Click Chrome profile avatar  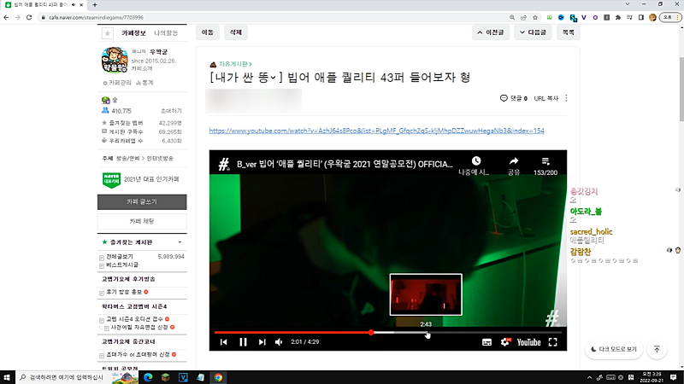coord(652,17)
